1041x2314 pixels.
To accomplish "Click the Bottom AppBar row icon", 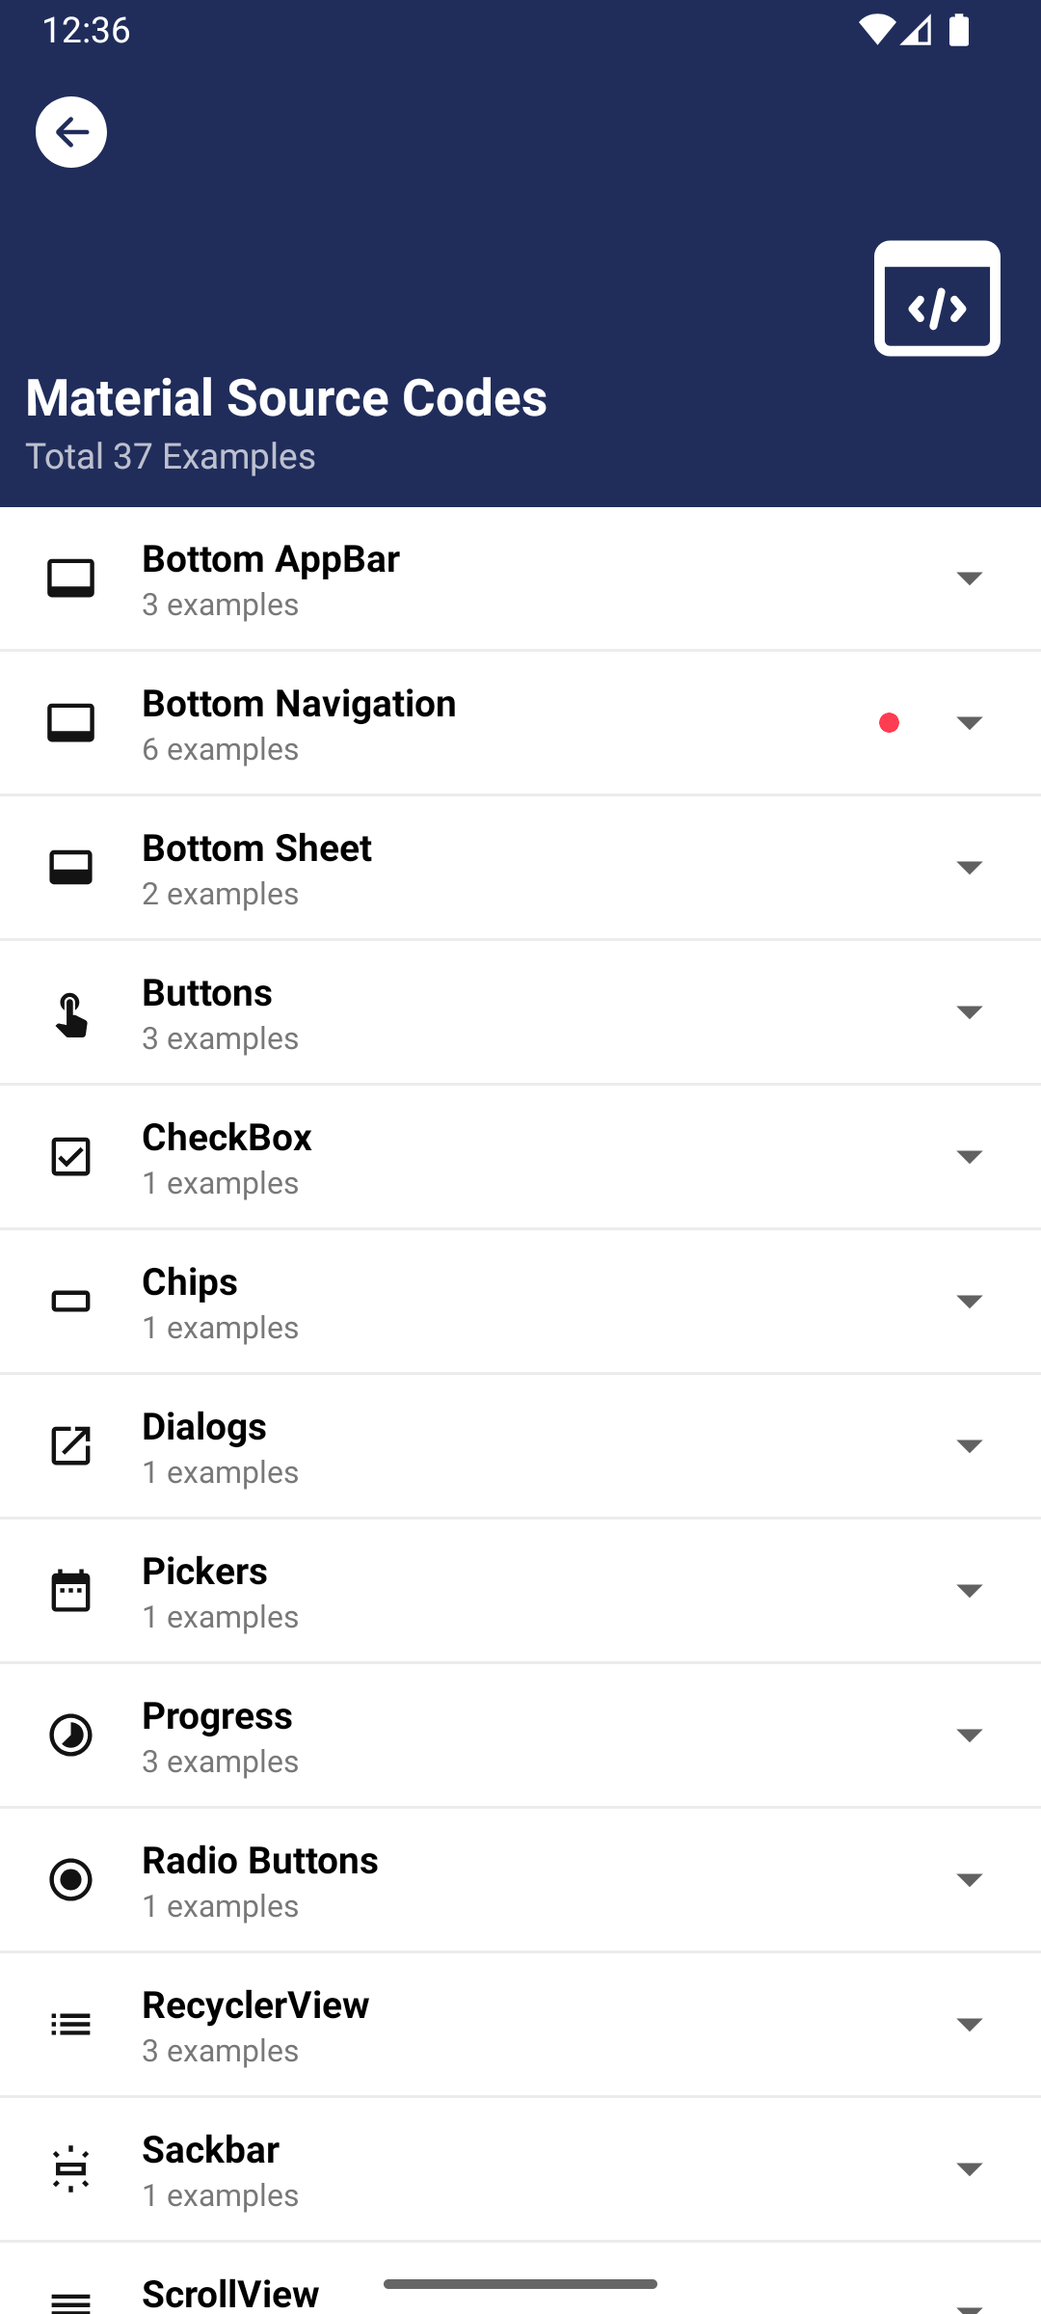I will point(71,578).
